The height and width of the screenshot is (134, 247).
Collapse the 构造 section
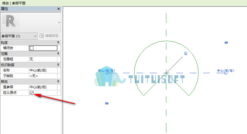(58, 42)
